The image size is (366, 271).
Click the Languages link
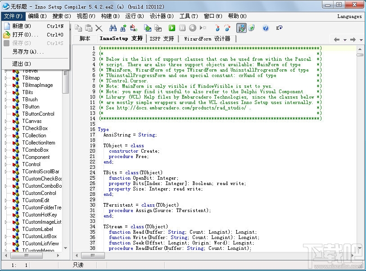pyautogui.click(x=349, y=16)
